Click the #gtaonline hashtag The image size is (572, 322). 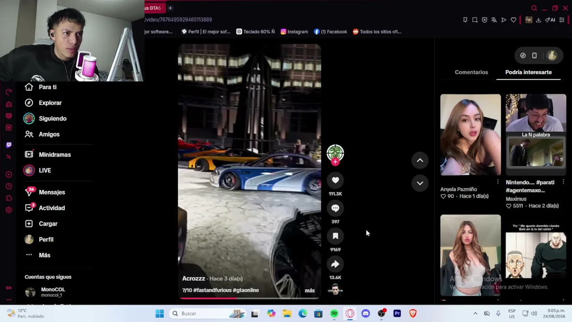pyautogui.click(x=246, y=290)
